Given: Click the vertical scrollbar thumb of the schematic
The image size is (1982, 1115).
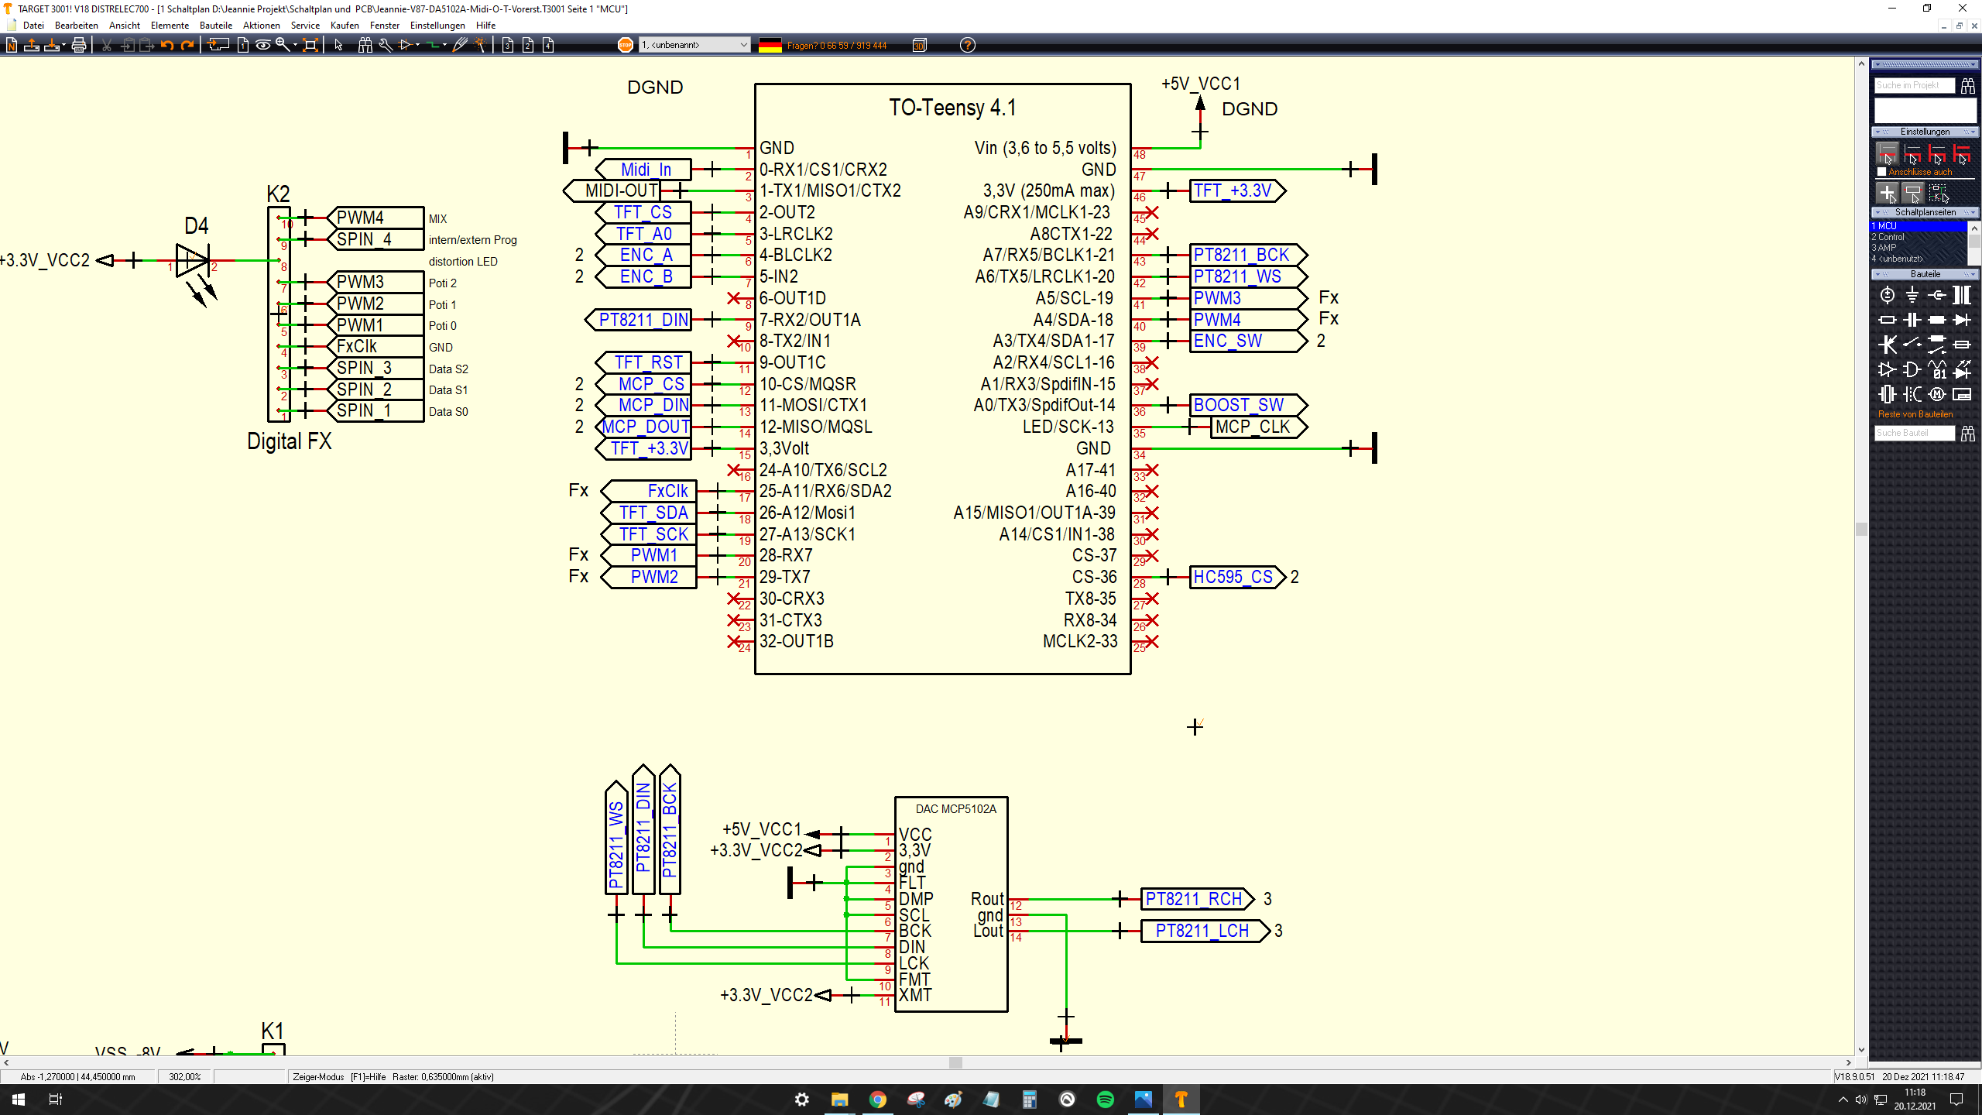Looking at the screenshot, I should (x=1861, y=530).
